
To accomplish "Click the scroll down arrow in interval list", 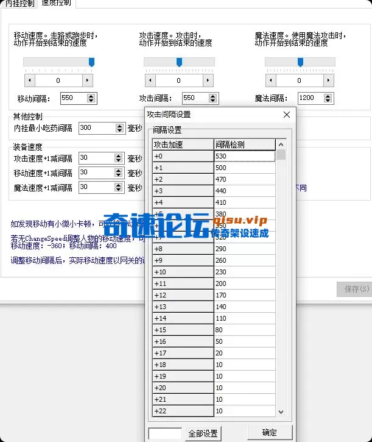I will [x=281, y=412].
